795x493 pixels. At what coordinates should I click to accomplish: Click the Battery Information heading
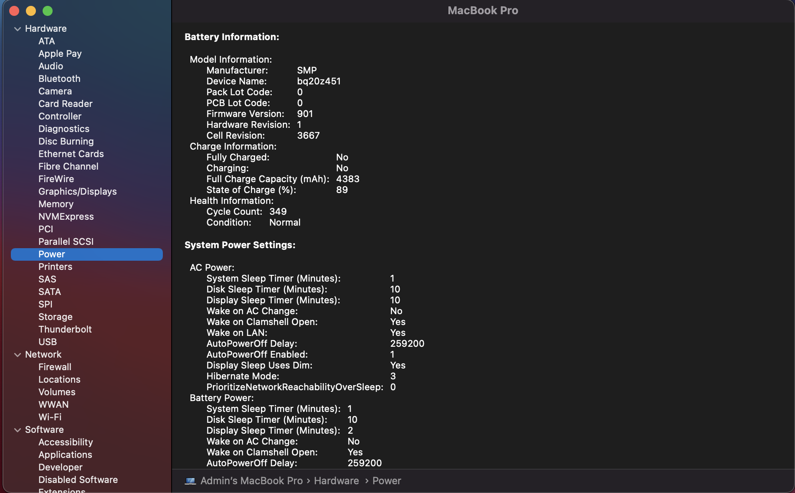click(232, 37)
